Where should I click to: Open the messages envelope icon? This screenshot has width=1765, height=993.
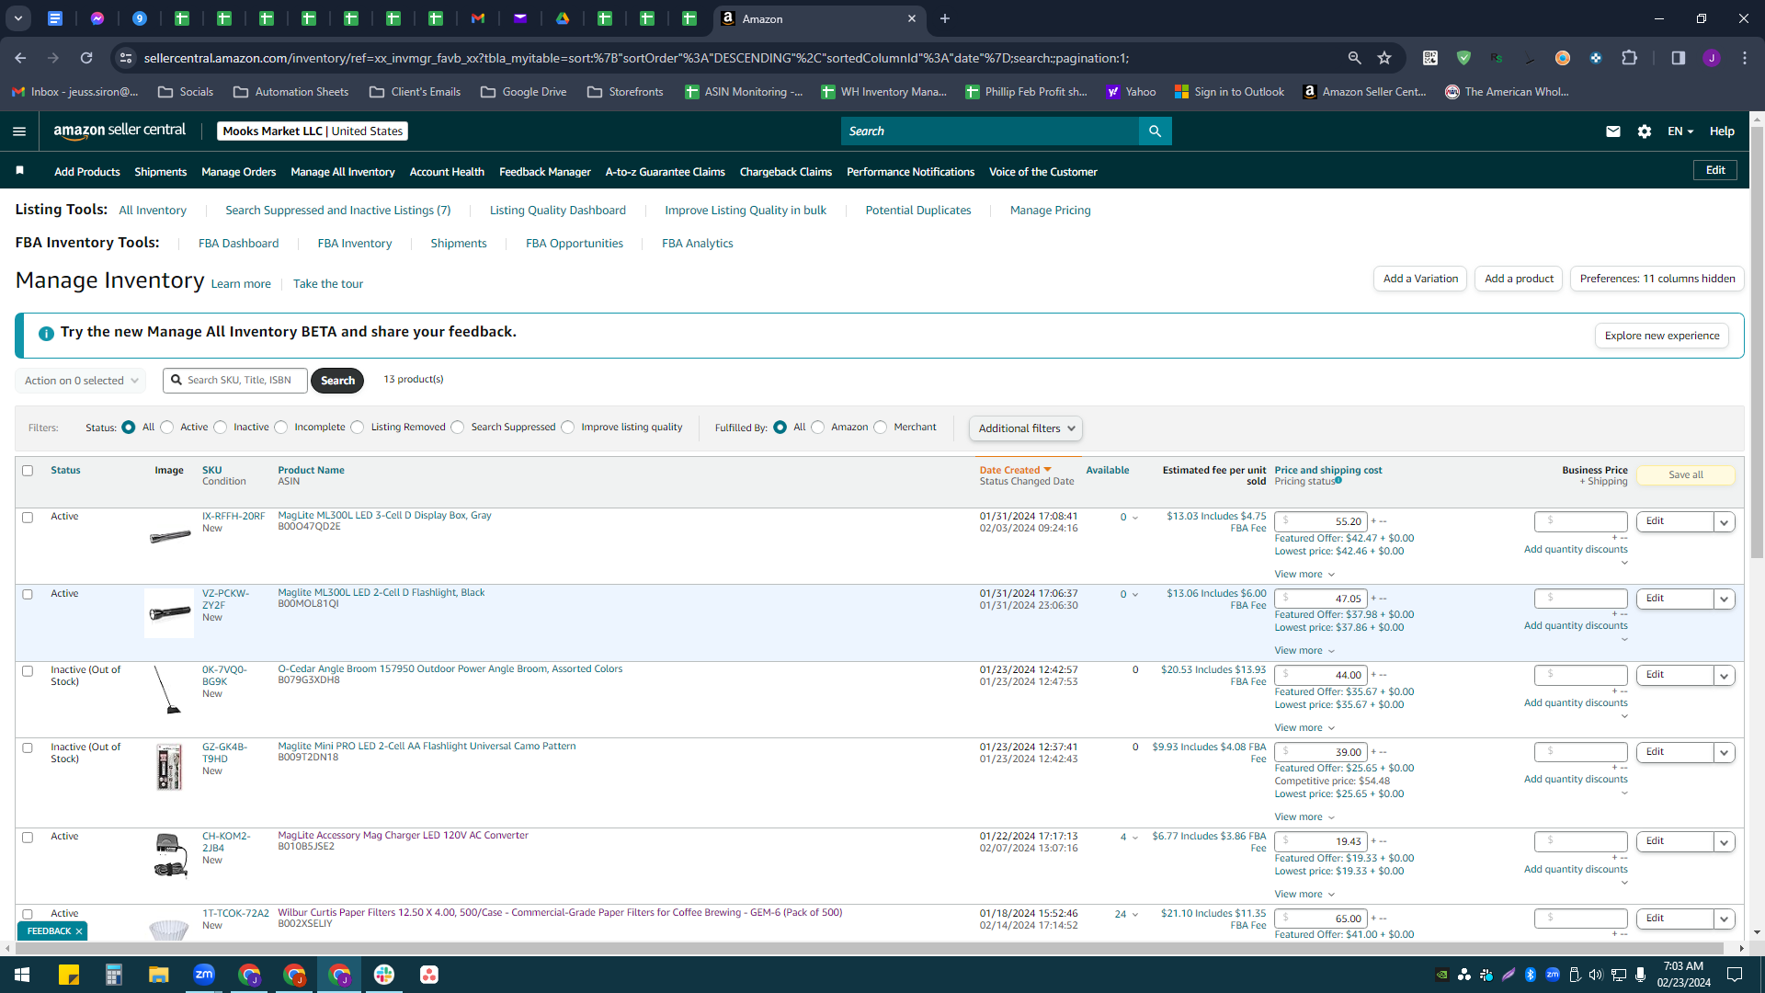(x=1612, y=131)
